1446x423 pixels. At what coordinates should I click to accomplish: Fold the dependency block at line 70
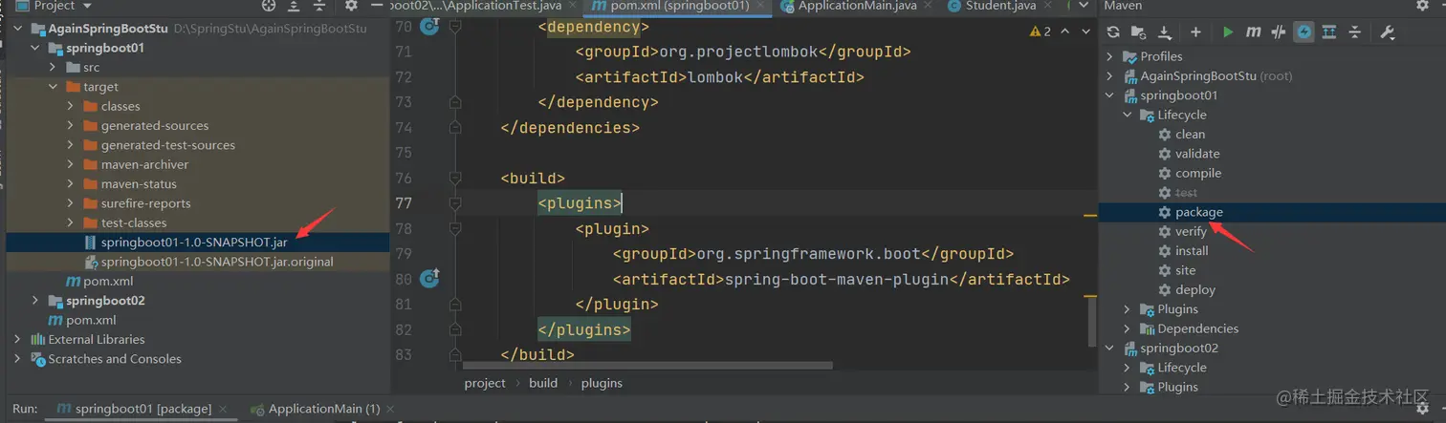(x=455, y=27)
